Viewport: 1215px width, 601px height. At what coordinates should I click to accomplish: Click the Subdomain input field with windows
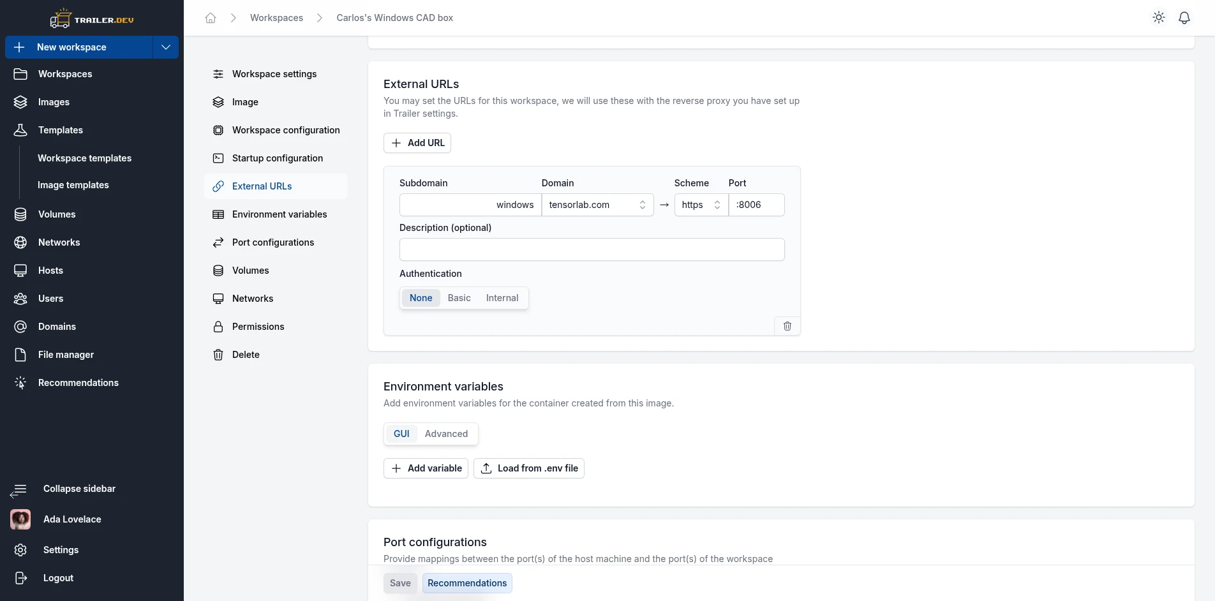(x=470, y=205)
